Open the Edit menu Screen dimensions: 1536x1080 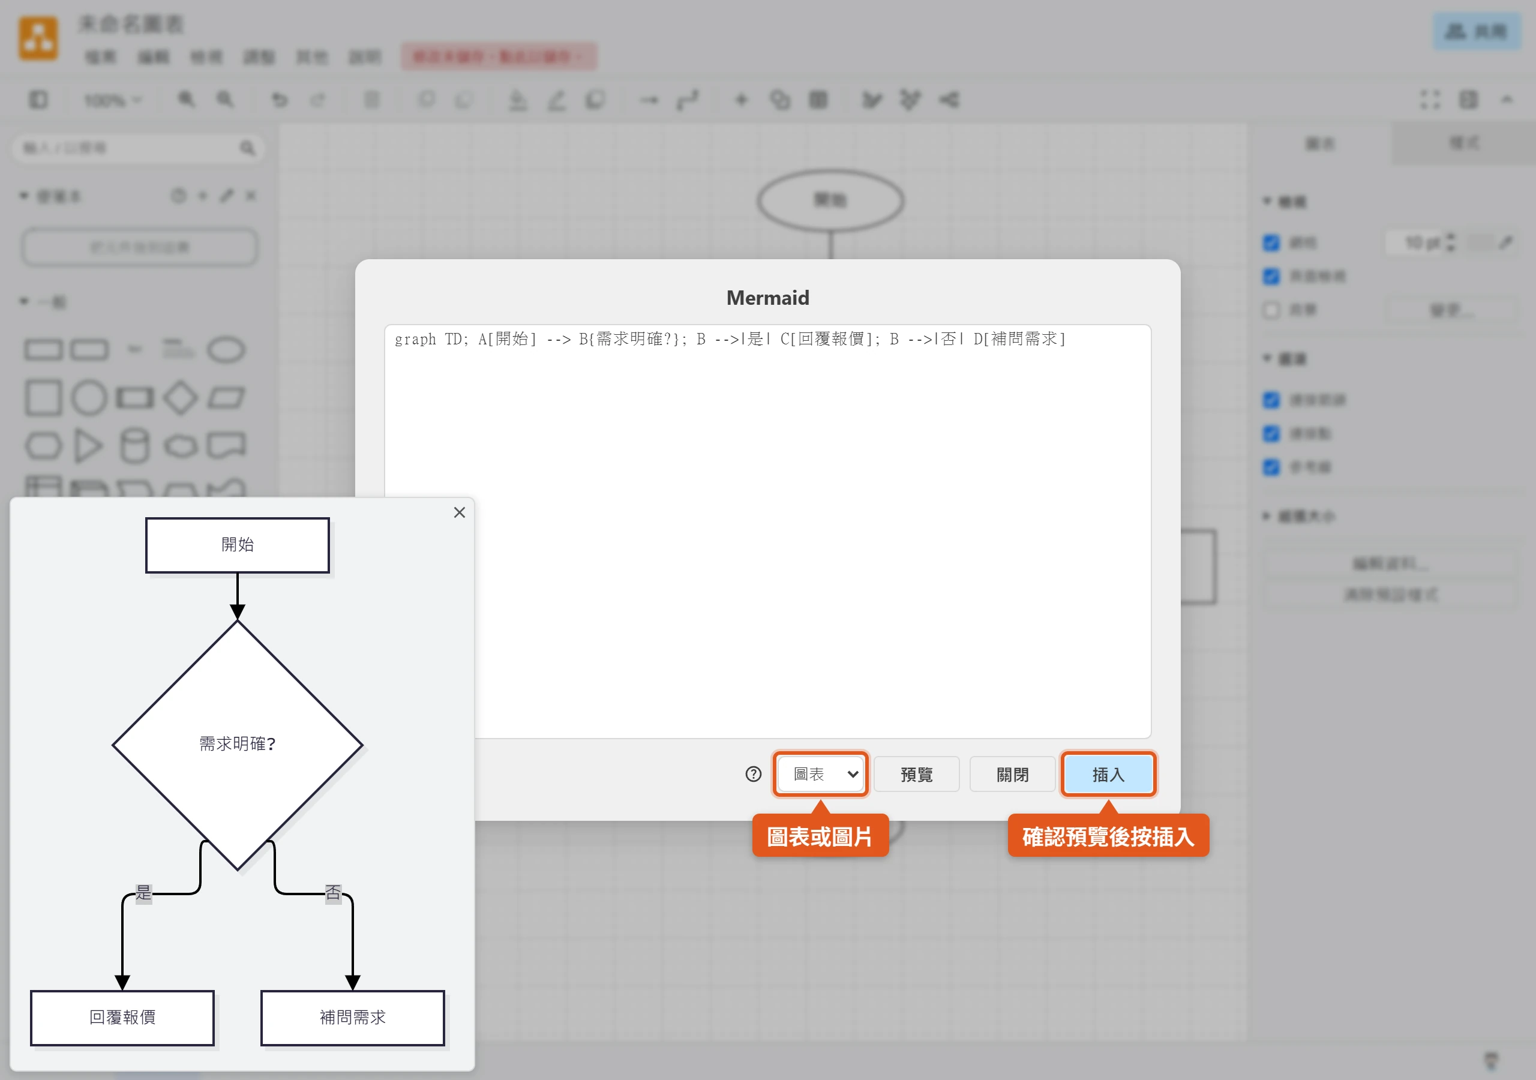(153, 57)
